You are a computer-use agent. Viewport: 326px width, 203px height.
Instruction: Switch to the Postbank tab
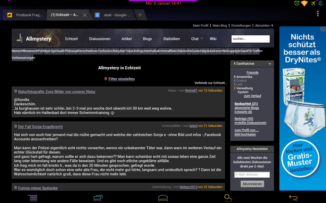coord(25,15)
